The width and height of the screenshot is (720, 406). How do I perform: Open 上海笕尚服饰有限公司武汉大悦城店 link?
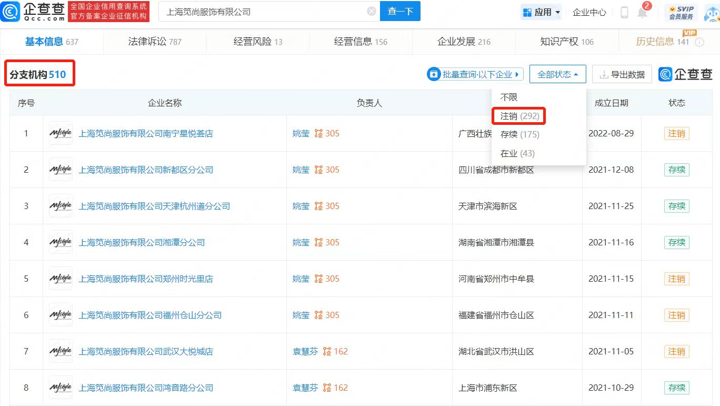pyautogui.click(x=146, y=352)
